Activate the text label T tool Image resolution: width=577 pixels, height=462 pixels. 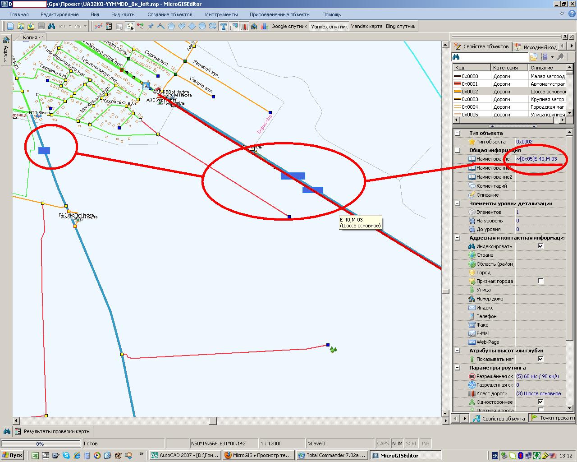(223, 26)
